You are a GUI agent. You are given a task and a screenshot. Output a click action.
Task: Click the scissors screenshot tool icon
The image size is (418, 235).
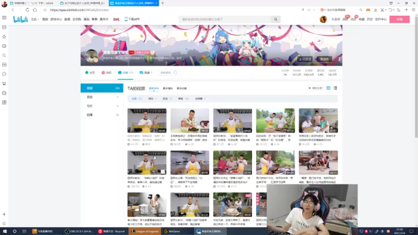tap(382, 10)
